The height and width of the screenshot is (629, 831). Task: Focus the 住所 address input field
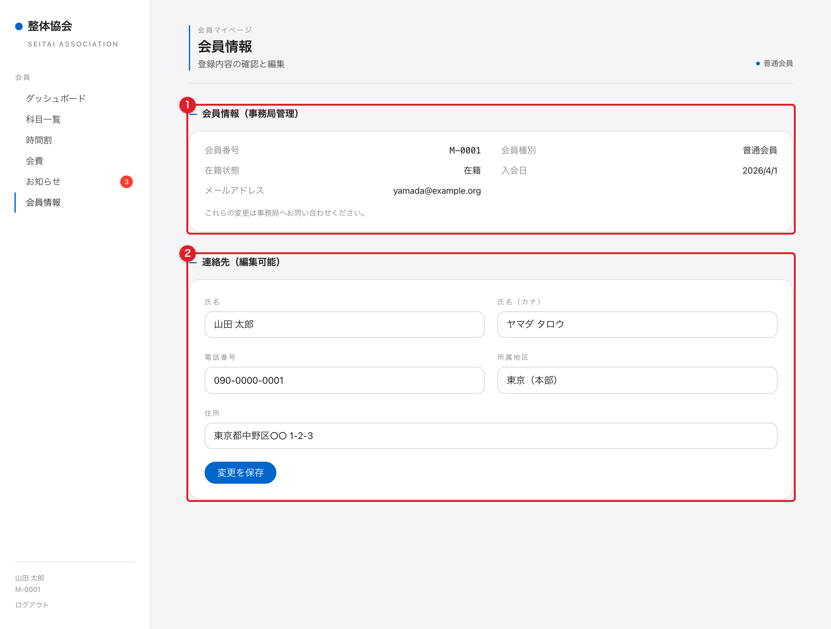coord(491,436)
